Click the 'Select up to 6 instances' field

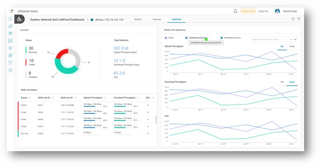click(x=274, y=40)
